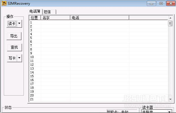Select row 15 in the phonebook list
The image size is (176, 113).
point(98,76)
